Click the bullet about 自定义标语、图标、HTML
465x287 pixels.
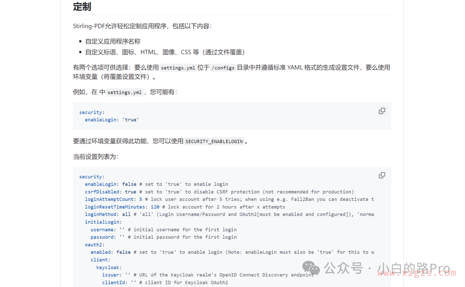pos(165,52)
